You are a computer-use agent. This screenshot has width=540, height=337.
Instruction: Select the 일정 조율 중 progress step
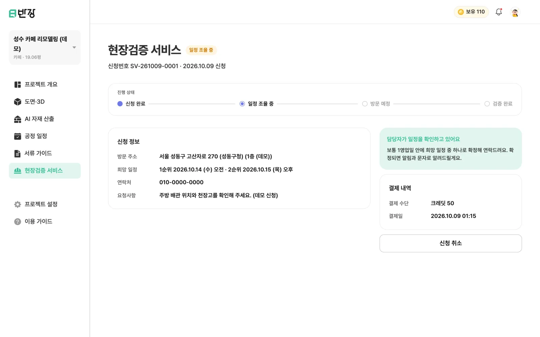[x=256, y=104]
